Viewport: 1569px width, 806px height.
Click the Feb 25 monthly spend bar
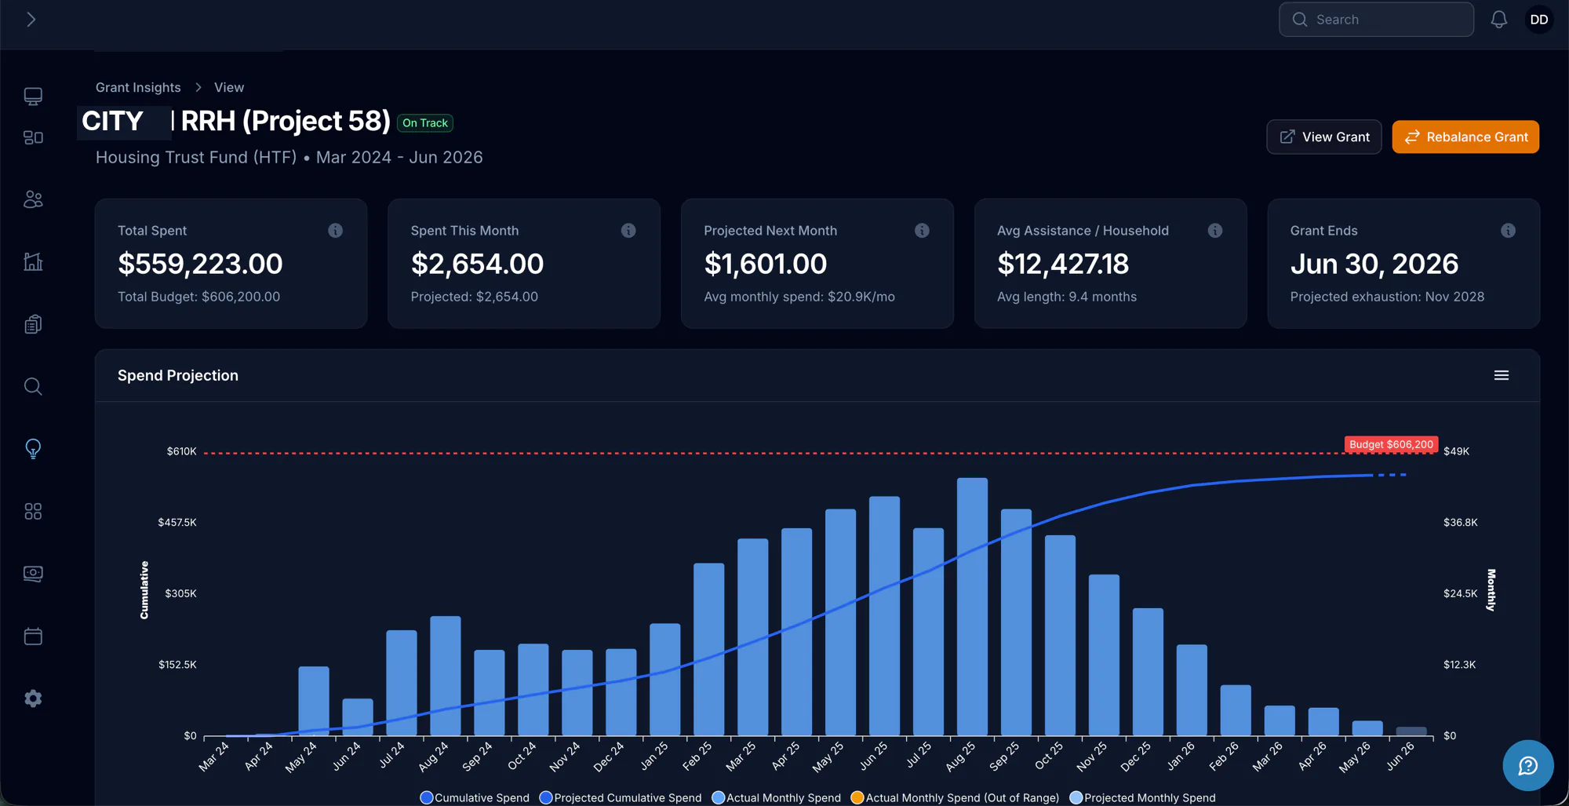tap(708, 649)
